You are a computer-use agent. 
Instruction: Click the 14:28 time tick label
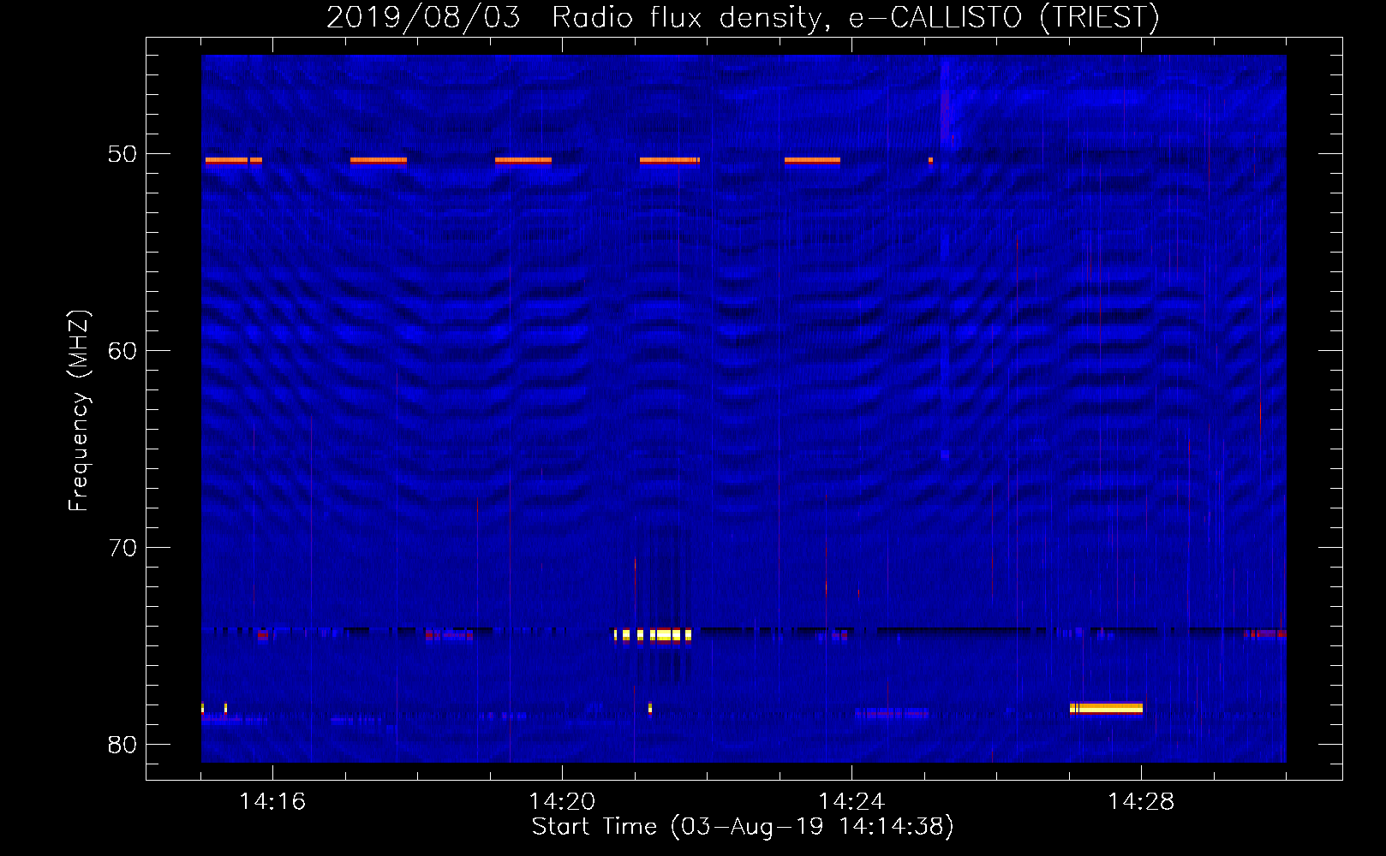click(x=1141, y=801)
